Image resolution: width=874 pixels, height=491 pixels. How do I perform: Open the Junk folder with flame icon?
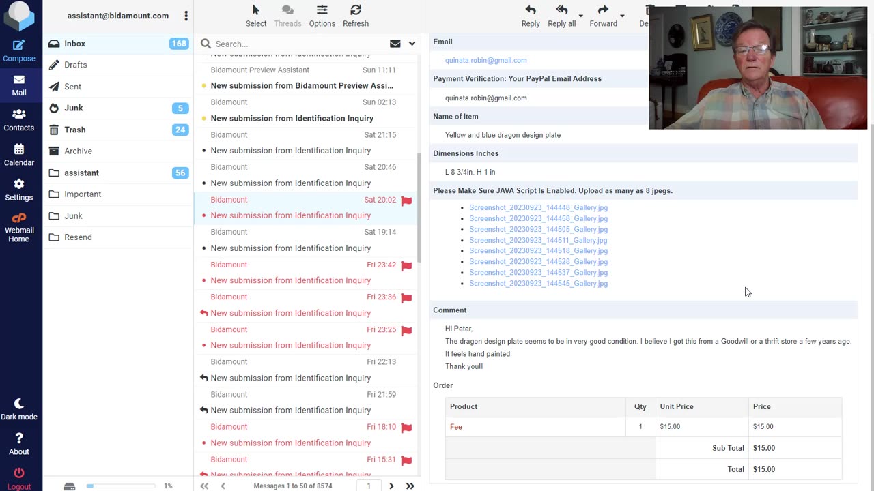tap(118, 108)
